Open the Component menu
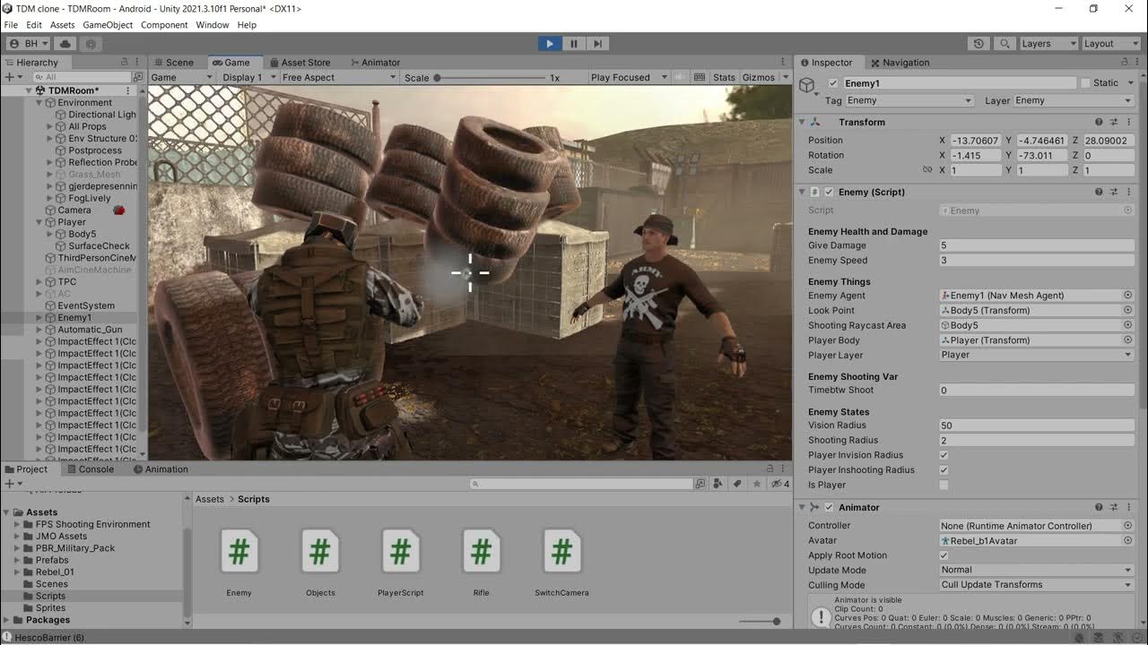The width and height of the screenshot is (1148, 645). click(x=164, y=25)
